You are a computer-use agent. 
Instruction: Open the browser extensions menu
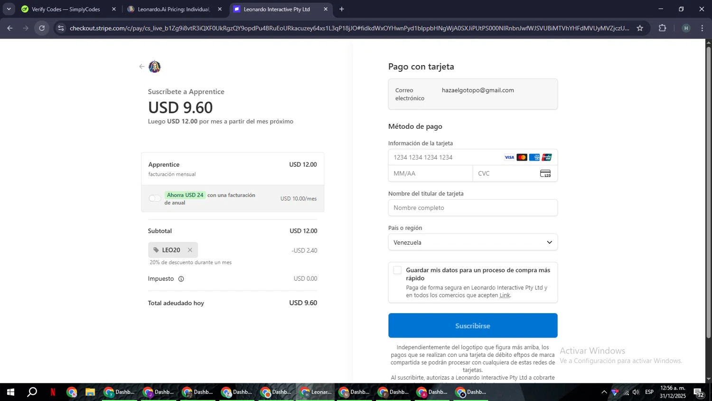click(663, 28)
